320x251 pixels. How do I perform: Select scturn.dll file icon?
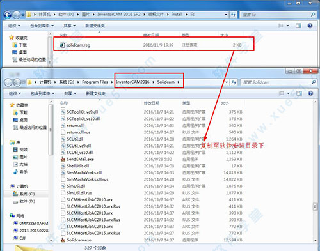63,125
